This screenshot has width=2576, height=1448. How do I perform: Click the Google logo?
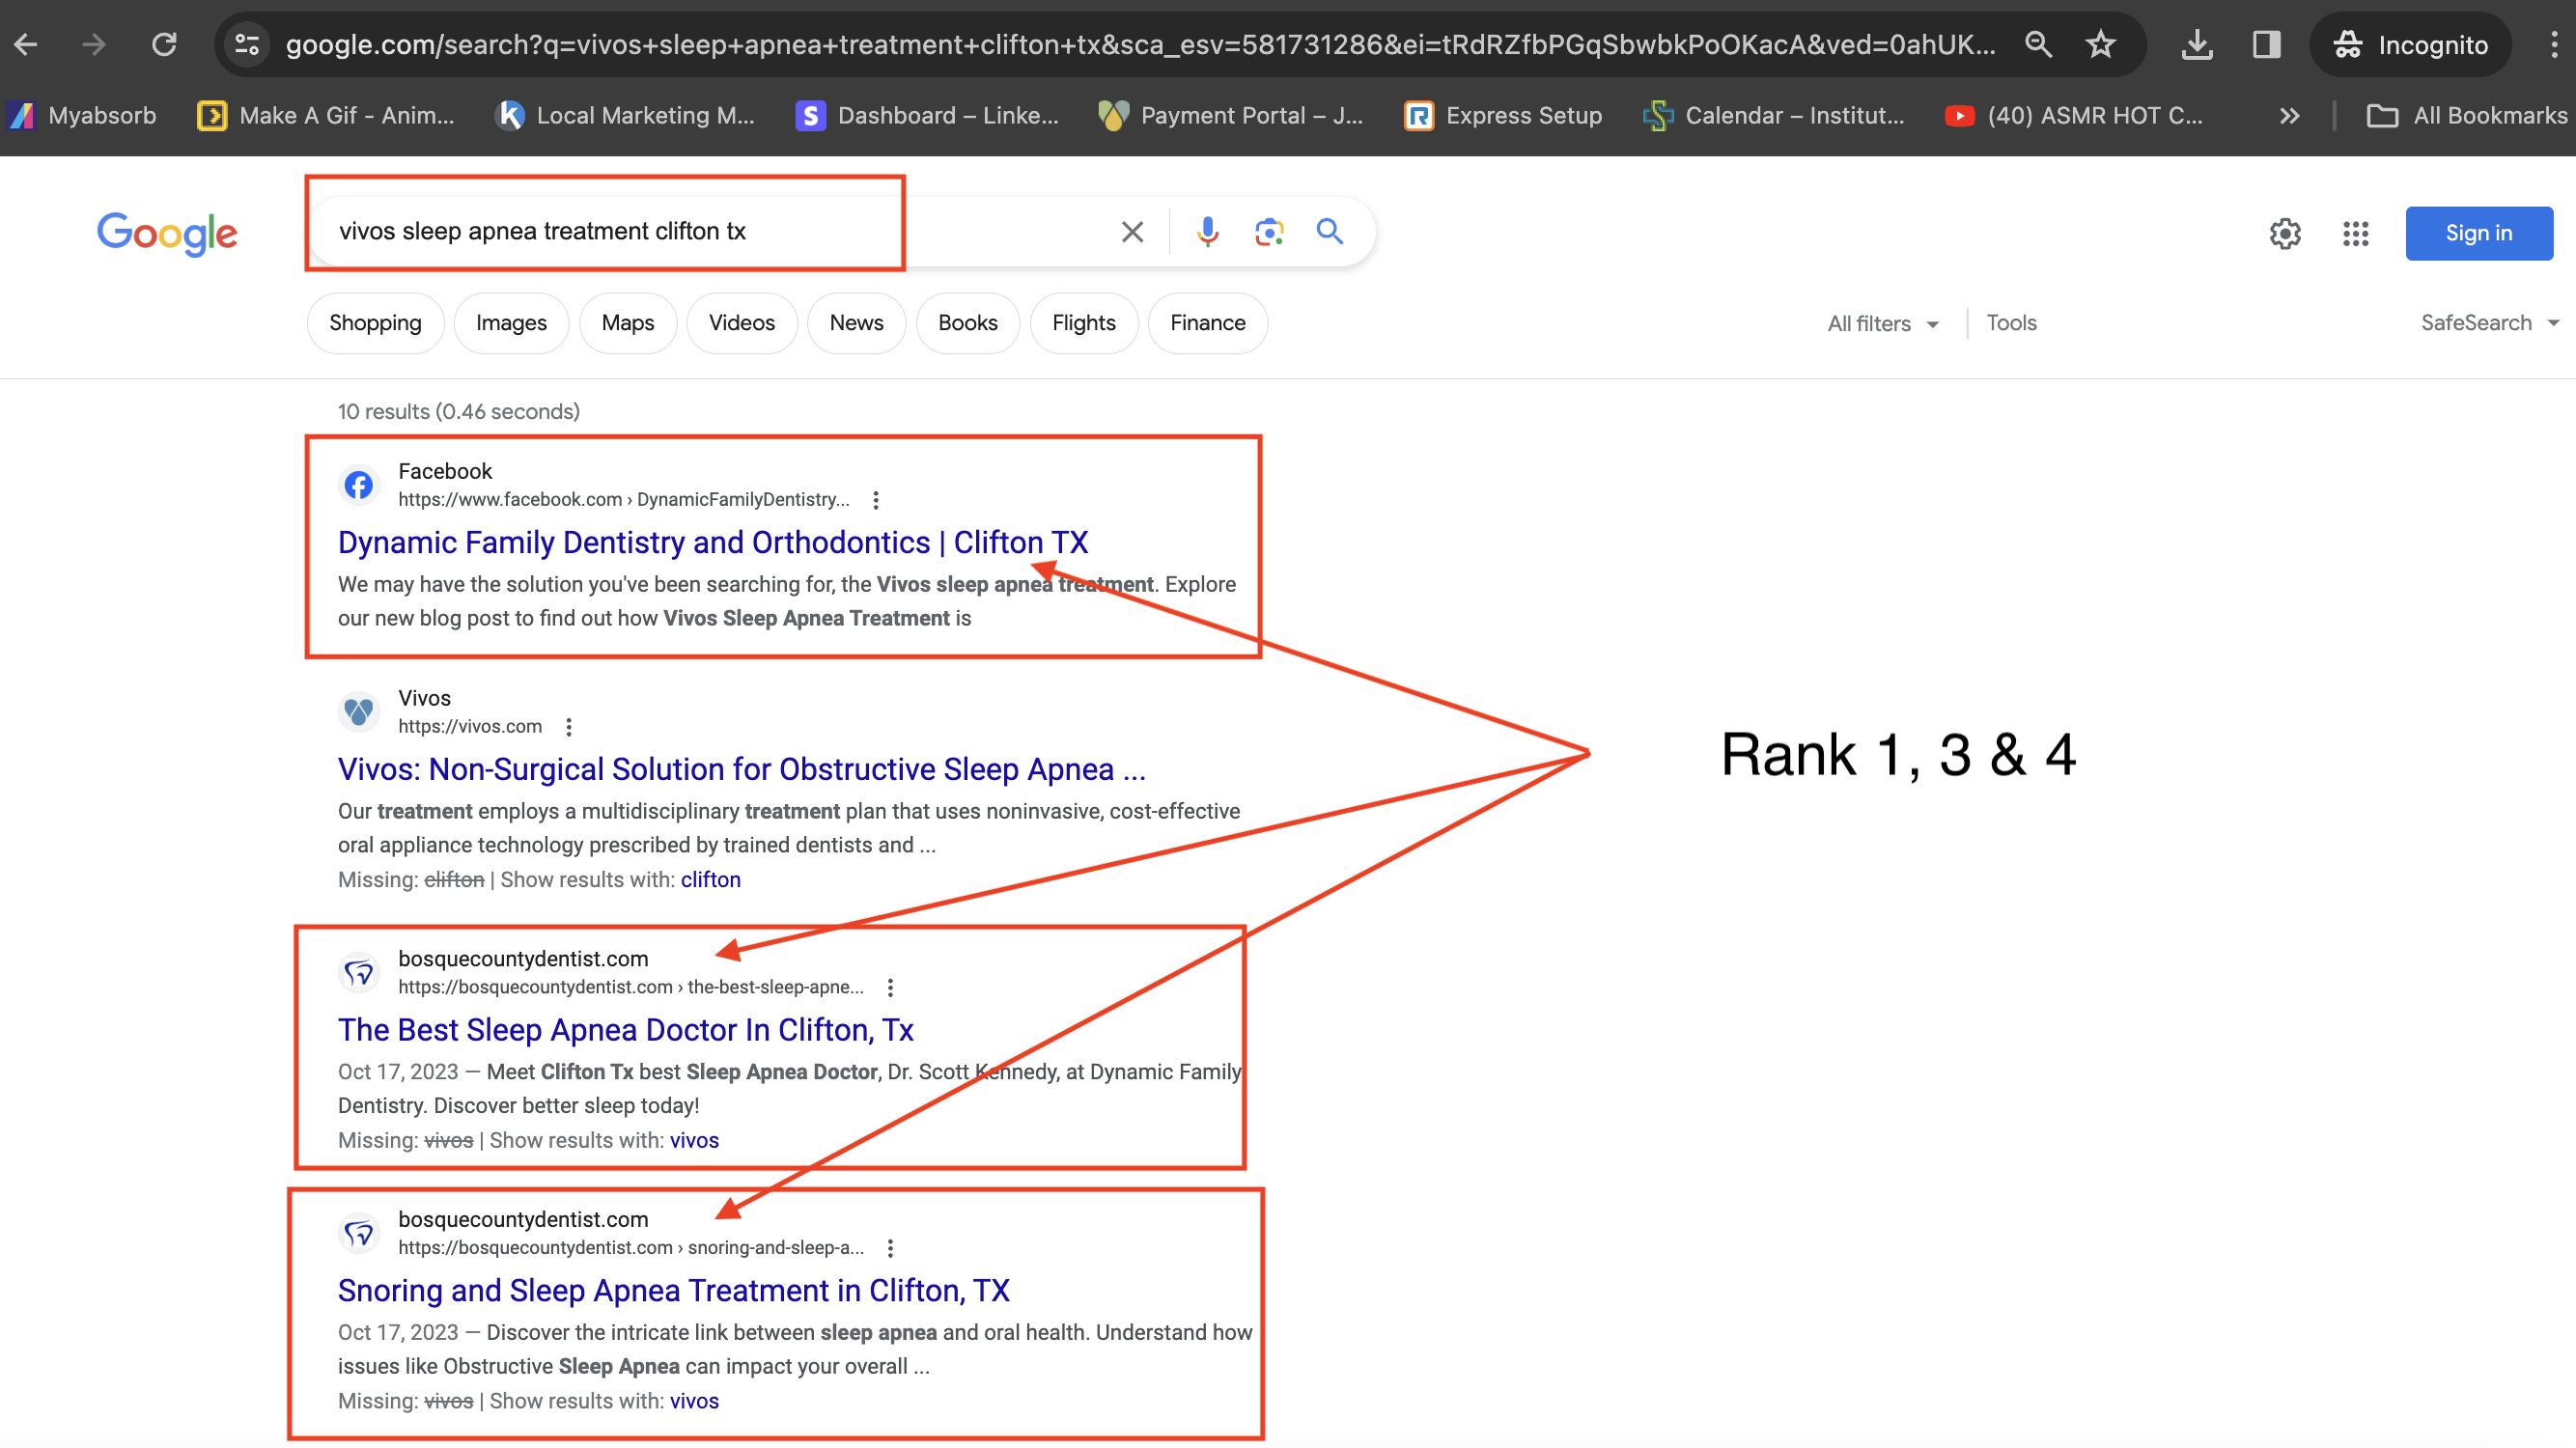pyautogui.click(x=167, y=233)
